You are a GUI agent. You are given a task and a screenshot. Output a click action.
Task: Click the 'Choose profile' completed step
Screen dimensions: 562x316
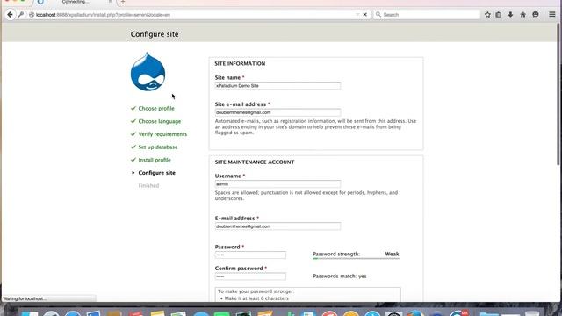[x=156, y=108]
